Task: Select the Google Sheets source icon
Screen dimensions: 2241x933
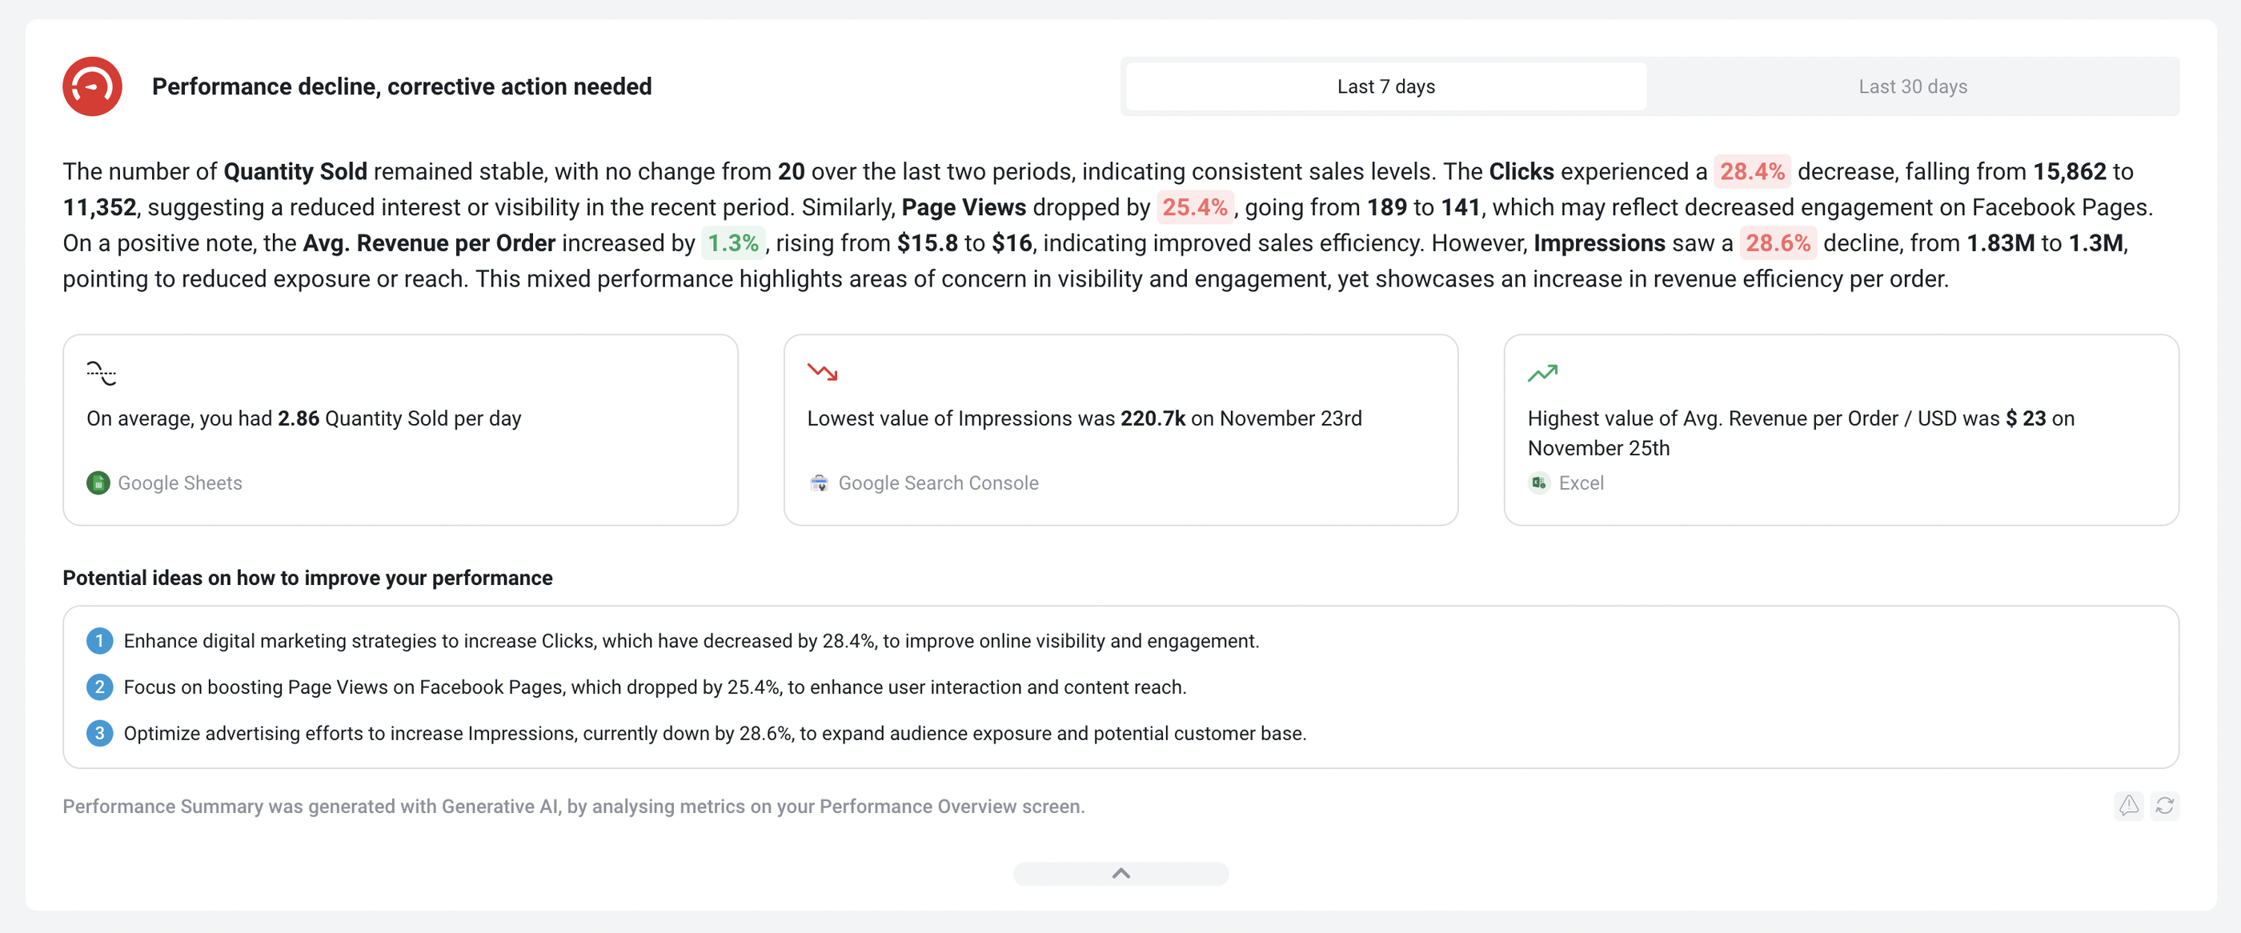Action: coord(98,483)
